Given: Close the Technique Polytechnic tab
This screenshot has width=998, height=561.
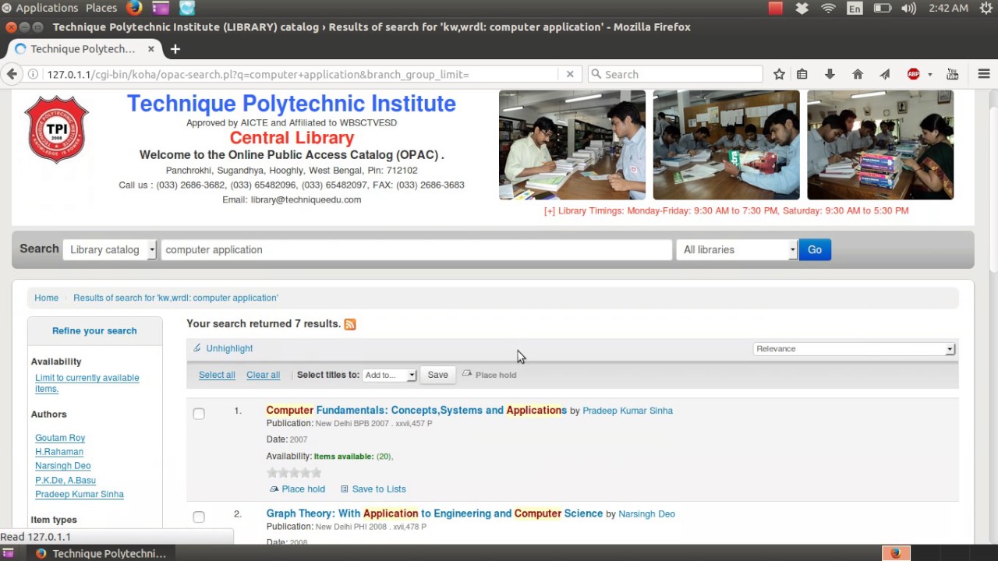Looking at the screenshot, I should (x=150, y=48).
